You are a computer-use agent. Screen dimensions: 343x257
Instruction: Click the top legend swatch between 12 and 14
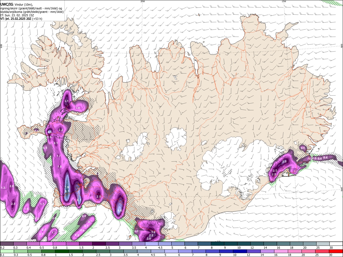tap(257, 244)
